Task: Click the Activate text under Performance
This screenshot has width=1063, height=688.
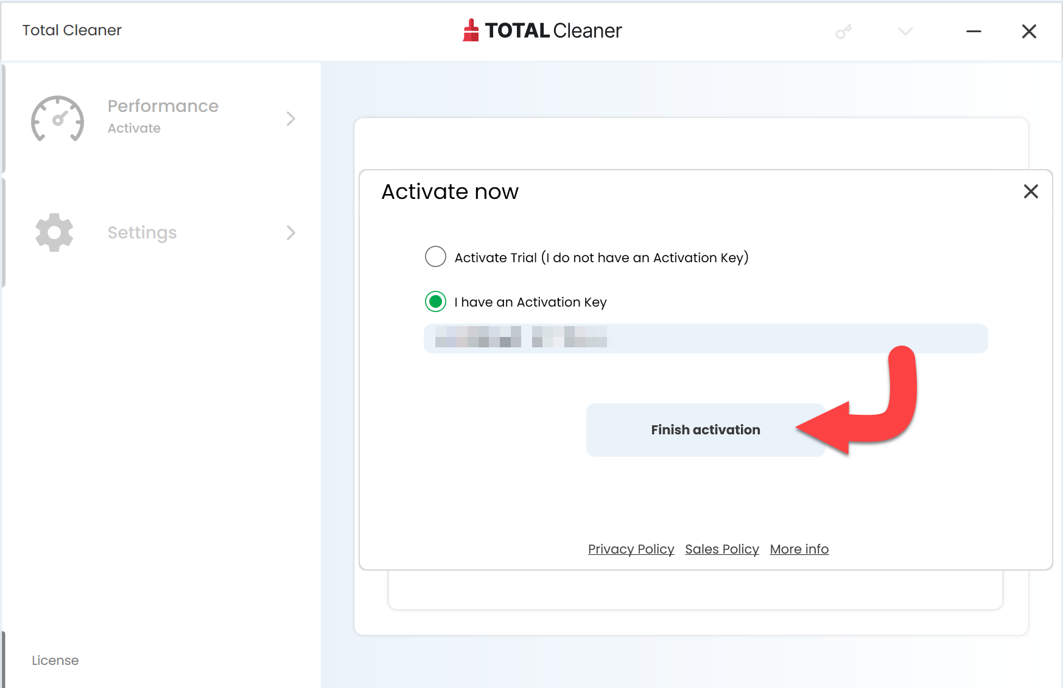Action: (135, 128)
